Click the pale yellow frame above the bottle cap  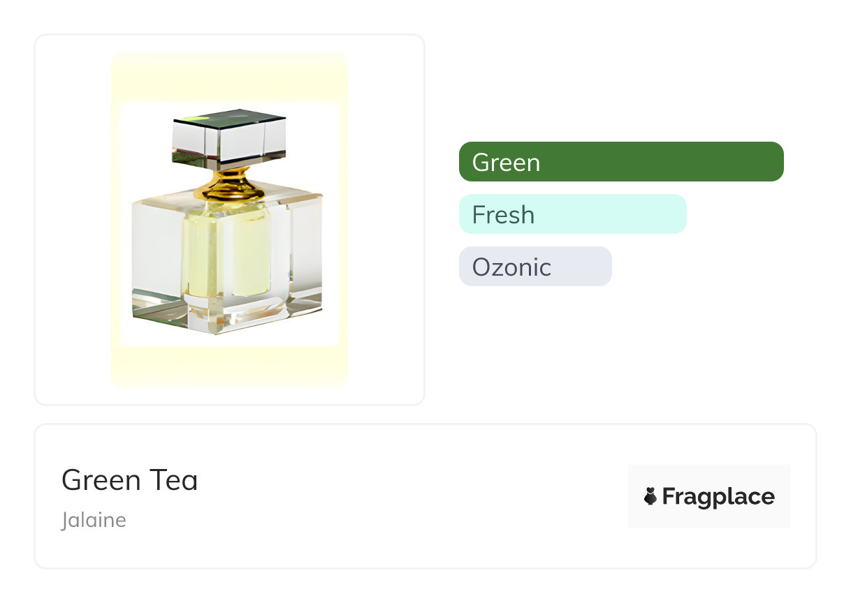(x=229, y=77)
